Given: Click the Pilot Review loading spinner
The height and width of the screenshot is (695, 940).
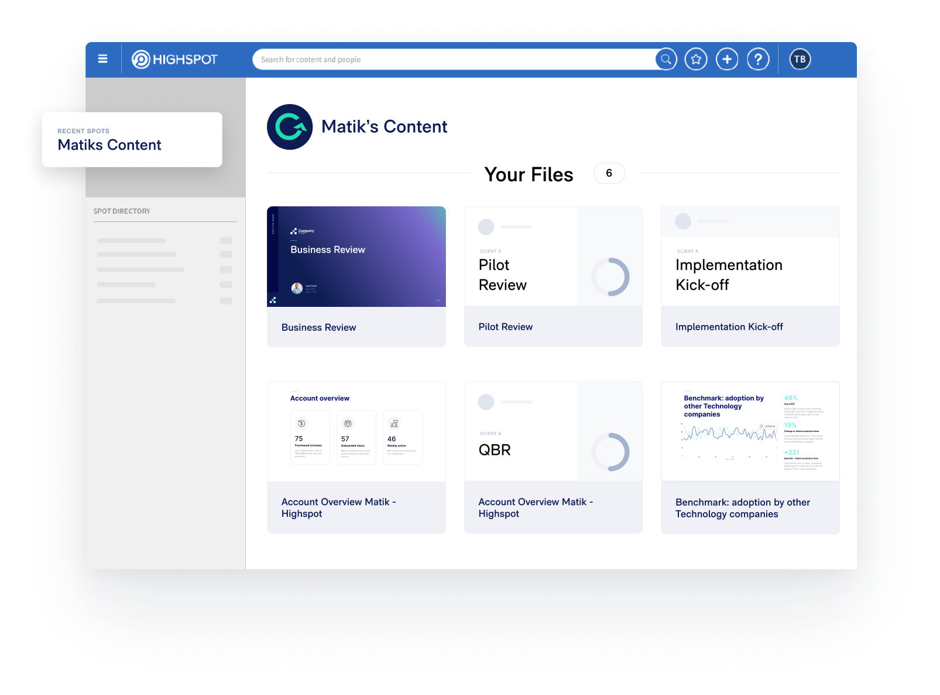Looking at the screenshot, I should 610,276.
